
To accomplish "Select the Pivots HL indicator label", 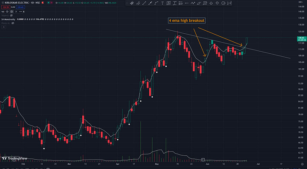I will pyautogui.click(x=6, y=23).
